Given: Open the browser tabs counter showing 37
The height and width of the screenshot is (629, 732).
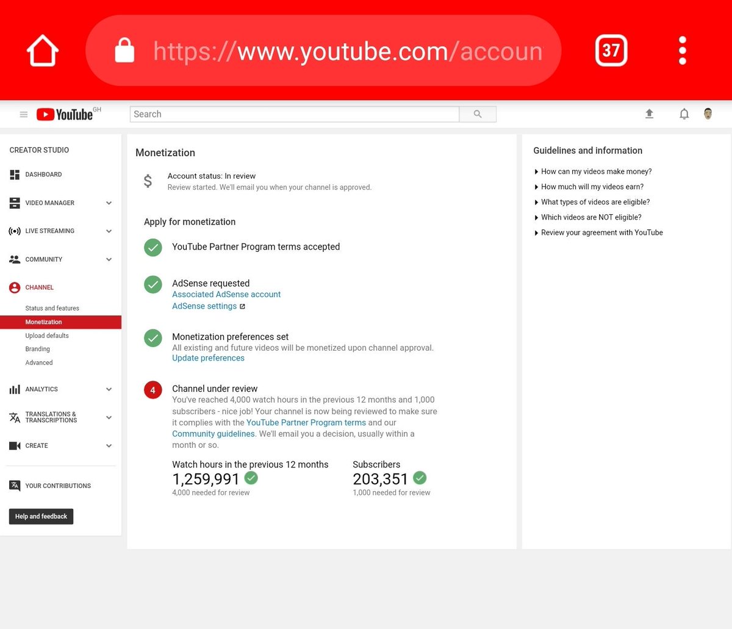Looking at the screenshot, I should point(611,50).
